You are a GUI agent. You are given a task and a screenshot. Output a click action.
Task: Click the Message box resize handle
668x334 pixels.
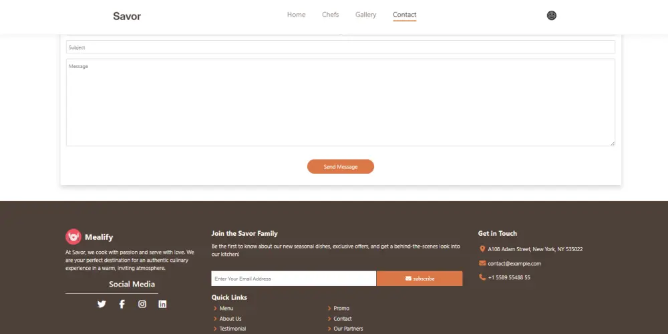[x=612, y=144]
